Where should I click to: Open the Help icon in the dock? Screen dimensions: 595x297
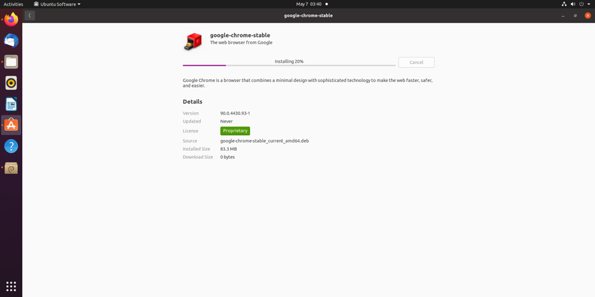[x=11, y=146]
